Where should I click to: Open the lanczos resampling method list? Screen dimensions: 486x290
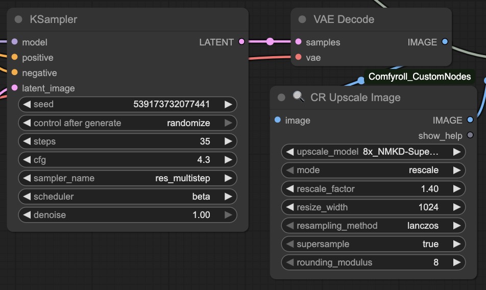[x=423, y=226]
